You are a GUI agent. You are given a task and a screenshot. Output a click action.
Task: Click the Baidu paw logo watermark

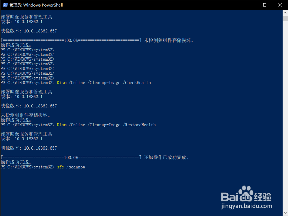(246, 194)
